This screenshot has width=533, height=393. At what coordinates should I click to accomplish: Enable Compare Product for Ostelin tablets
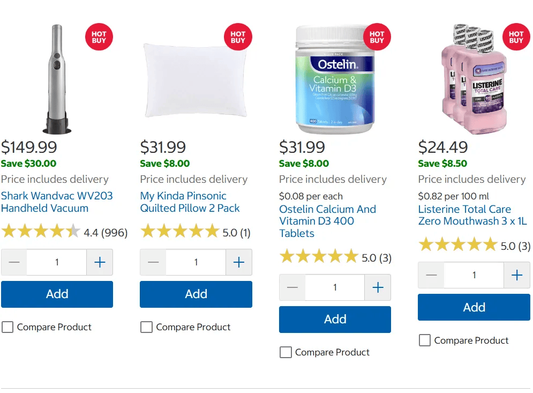[x=286, y=352]
